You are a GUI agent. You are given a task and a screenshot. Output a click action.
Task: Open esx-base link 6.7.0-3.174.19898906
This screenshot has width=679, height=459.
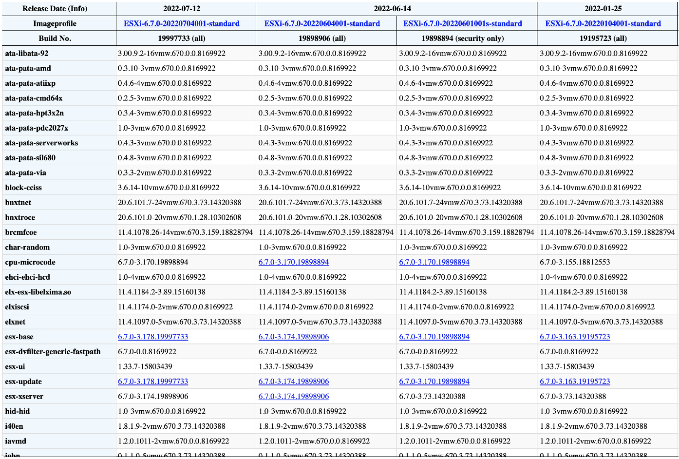coord(294,337)
